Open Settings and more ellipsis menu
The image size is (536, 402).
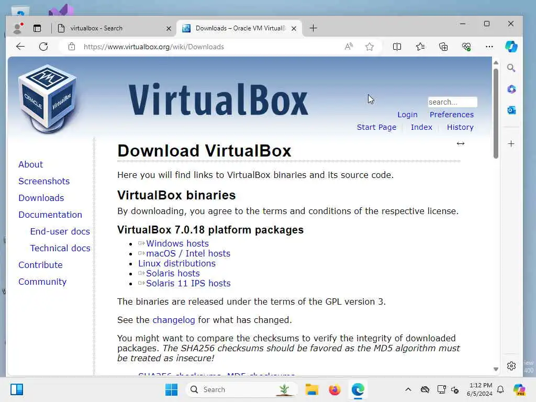point(489,47)
